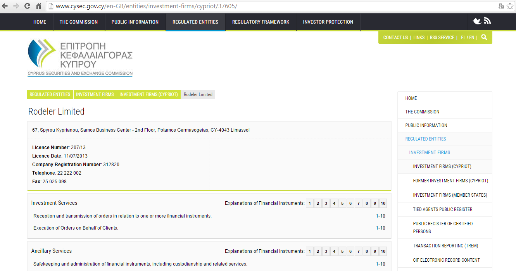
Task: Click instrument 9 button in Investment Services
Action: pos(375,204)
